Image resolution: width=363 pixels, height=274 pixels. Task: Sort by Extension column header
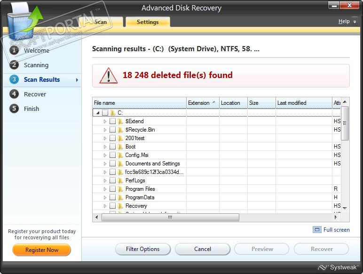coord(203,103)
